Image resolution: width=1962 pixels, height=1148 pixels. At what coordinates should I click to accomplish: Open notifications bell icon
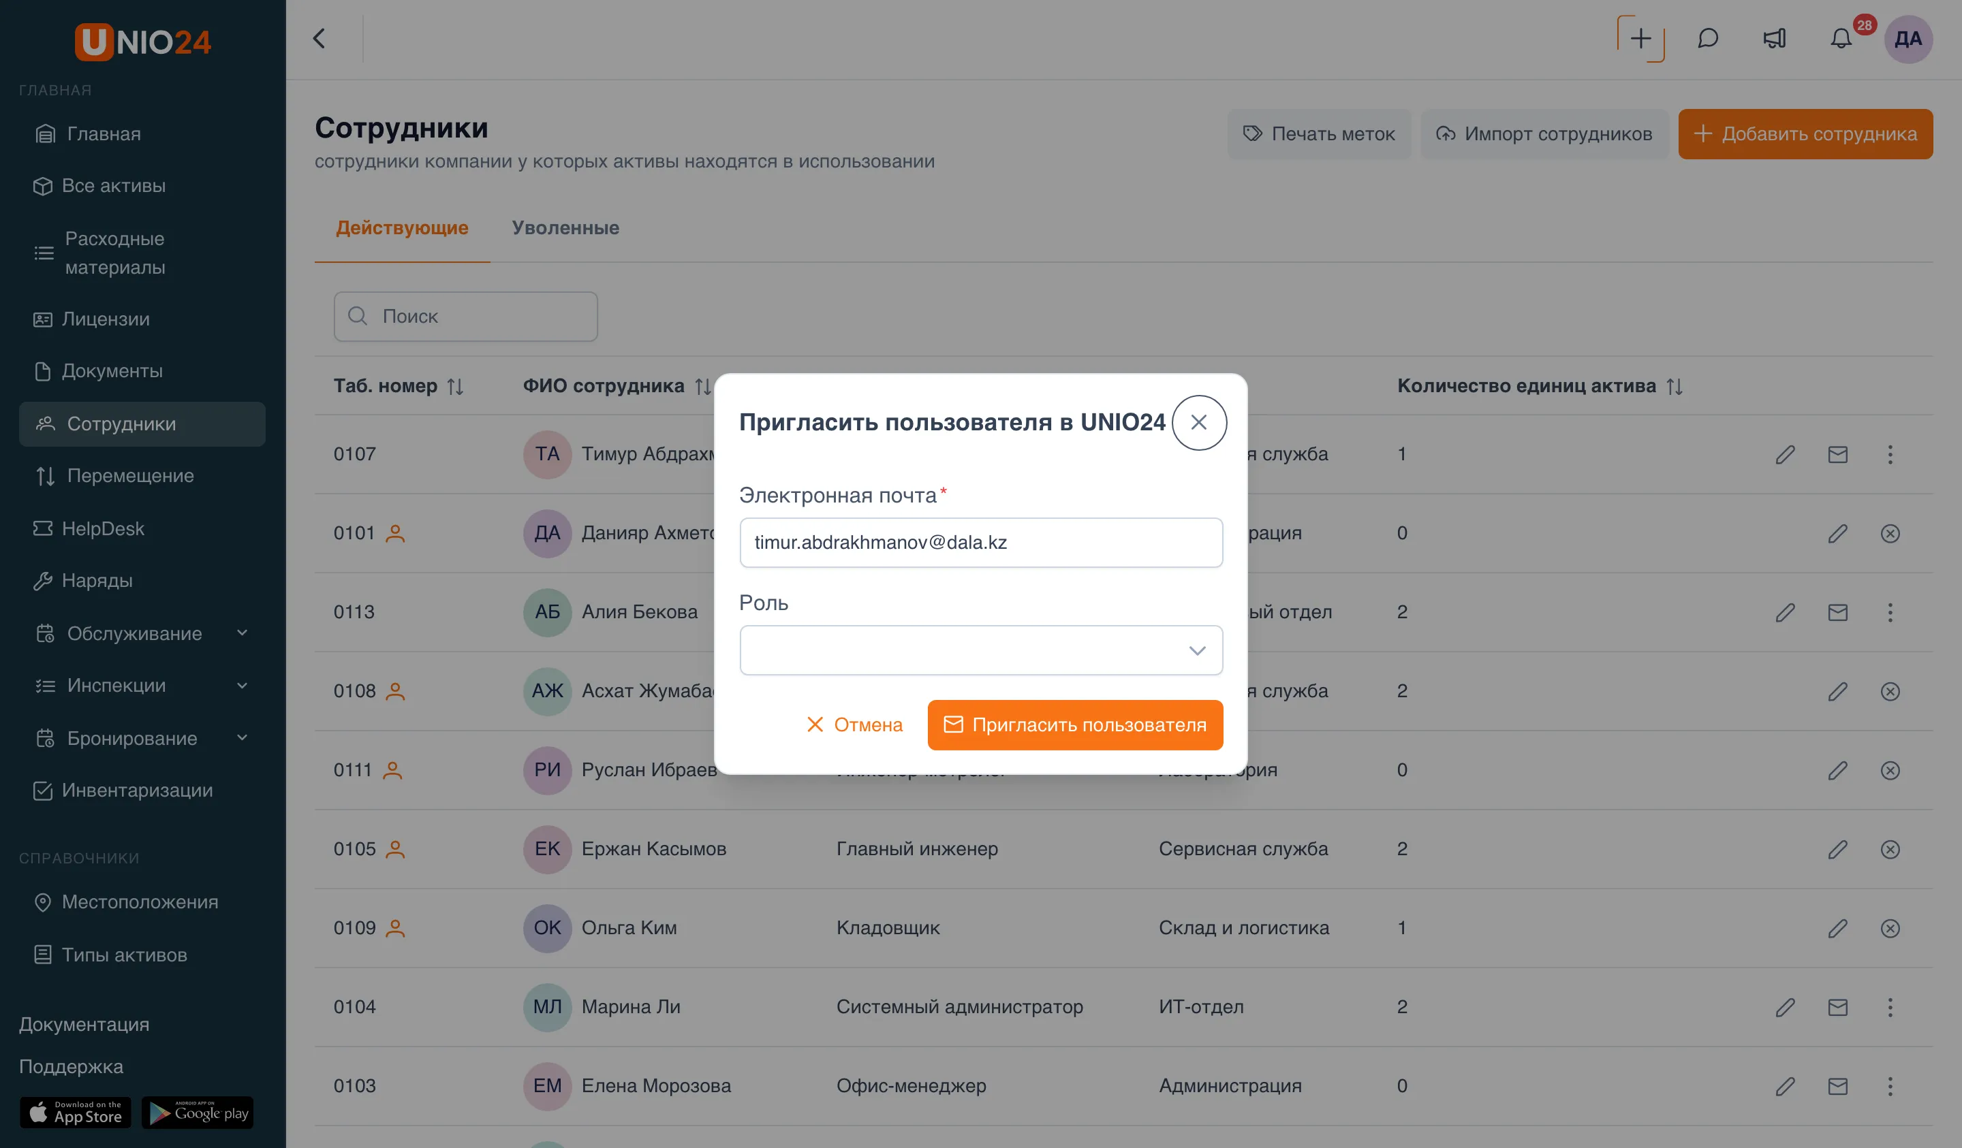click(x=1841, y=39)
